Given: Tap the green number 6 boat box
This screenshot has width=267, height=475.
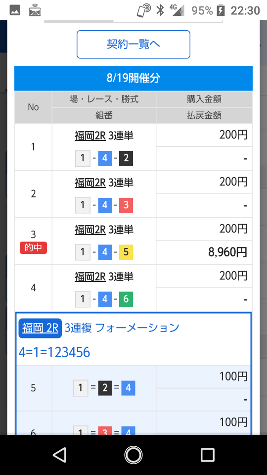Looking at the screenshot, I should (x=126, y=299).
